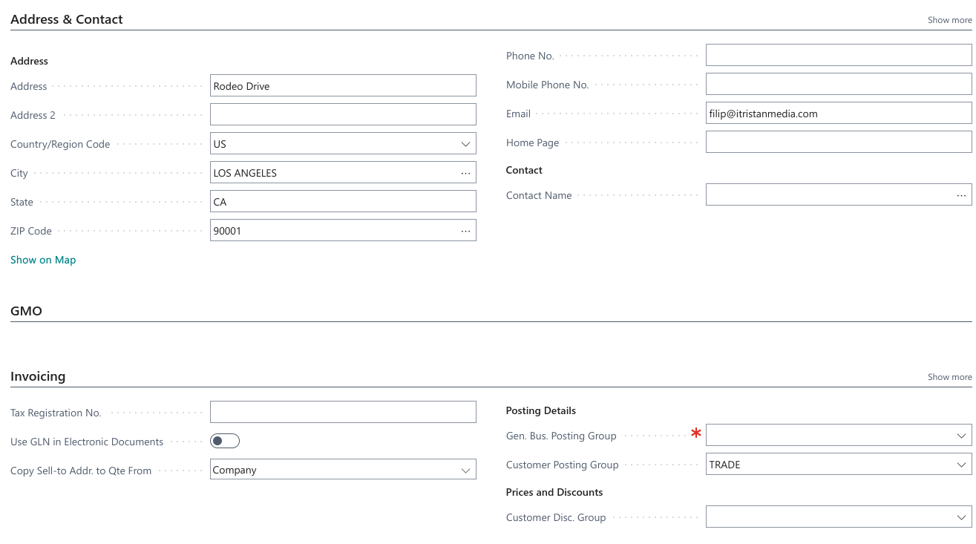Click the Gen. Bus. Posting Group label
The image size is (976, 544).
(x=561, y=436)
